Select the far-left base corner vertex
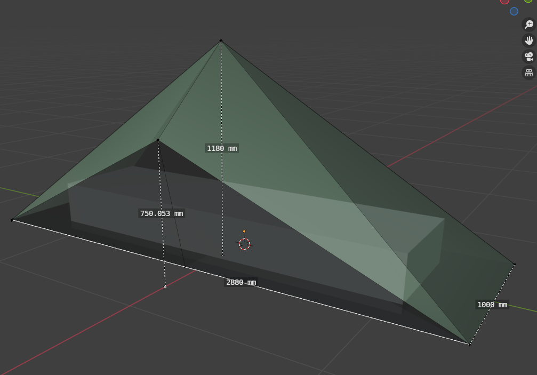This screenshot has height=375, width=537. click(12, 220)
